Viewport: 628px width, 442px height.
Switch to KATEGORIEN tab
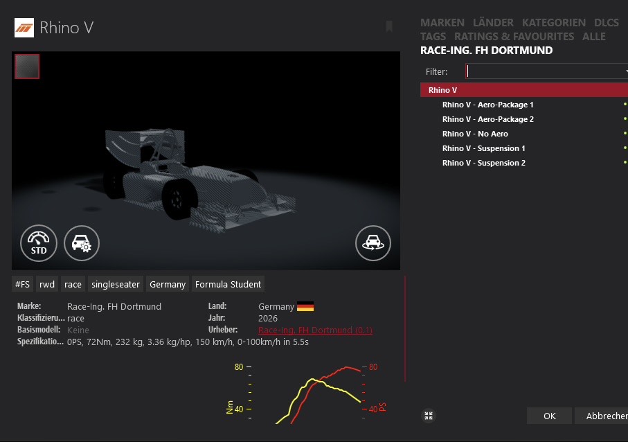[x=553, y=22]
